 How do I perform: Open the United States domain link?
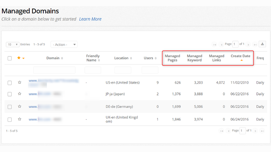click(54, 82)
